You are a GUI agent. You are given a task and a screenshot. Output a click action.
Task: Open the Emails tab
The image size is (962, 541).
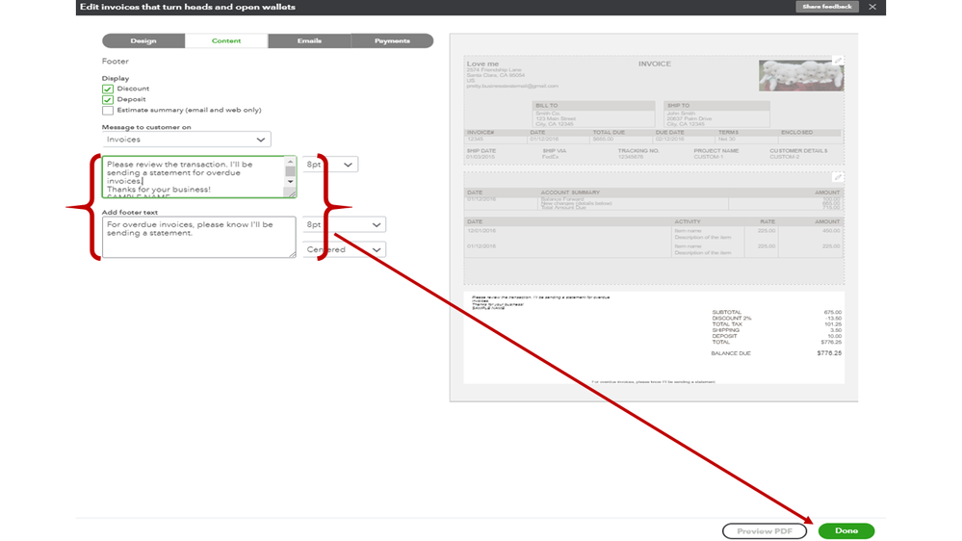[x=309, y=40]
